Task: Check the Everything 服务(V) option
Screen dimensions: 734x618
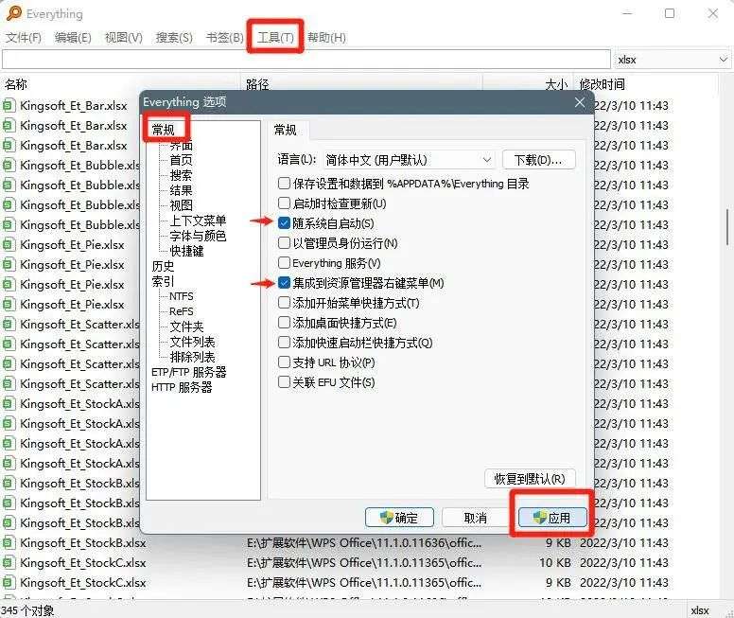Action: [x=284, y=262]
